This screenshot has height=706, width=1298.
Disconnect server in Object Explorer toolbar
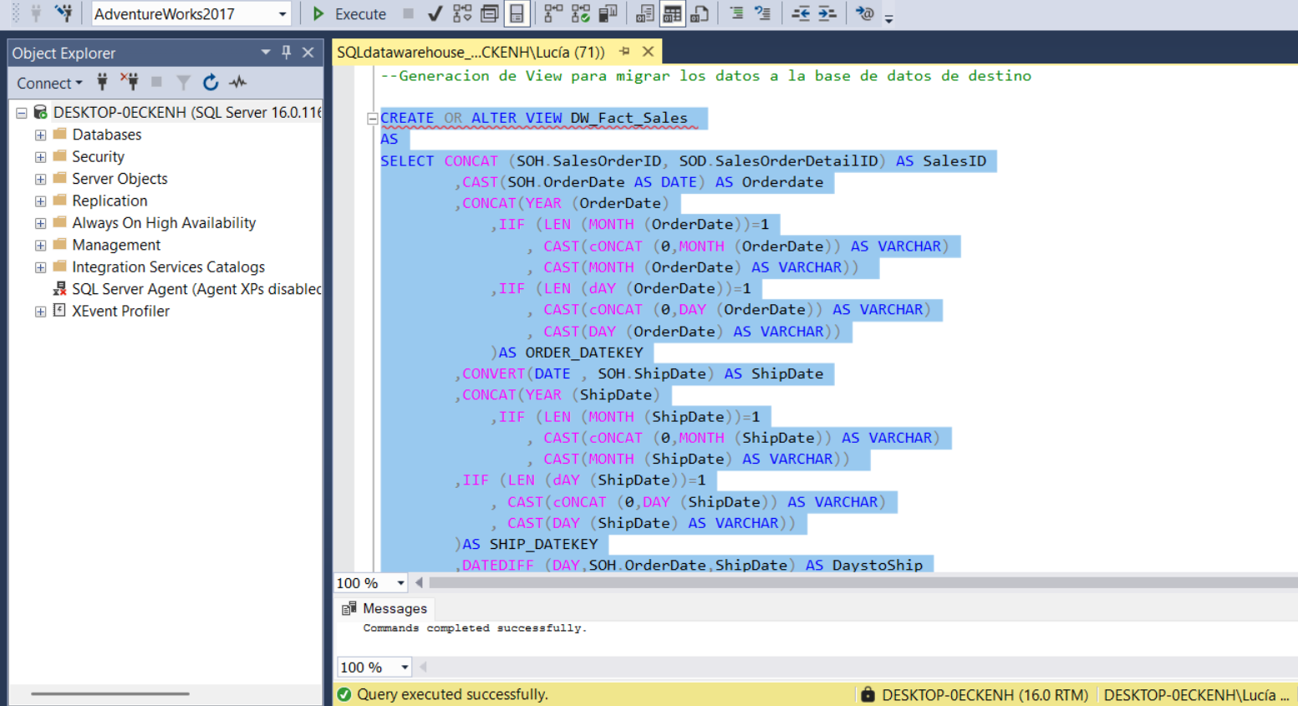pyautogui.click(x=130, y=82)
